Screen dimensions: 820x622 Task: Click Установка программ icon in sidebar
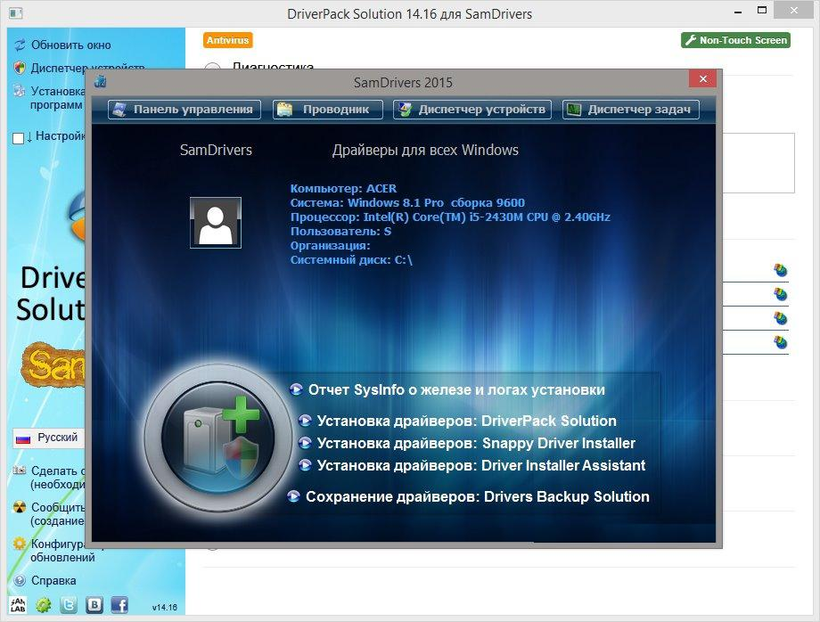click(x=20, y=91)
